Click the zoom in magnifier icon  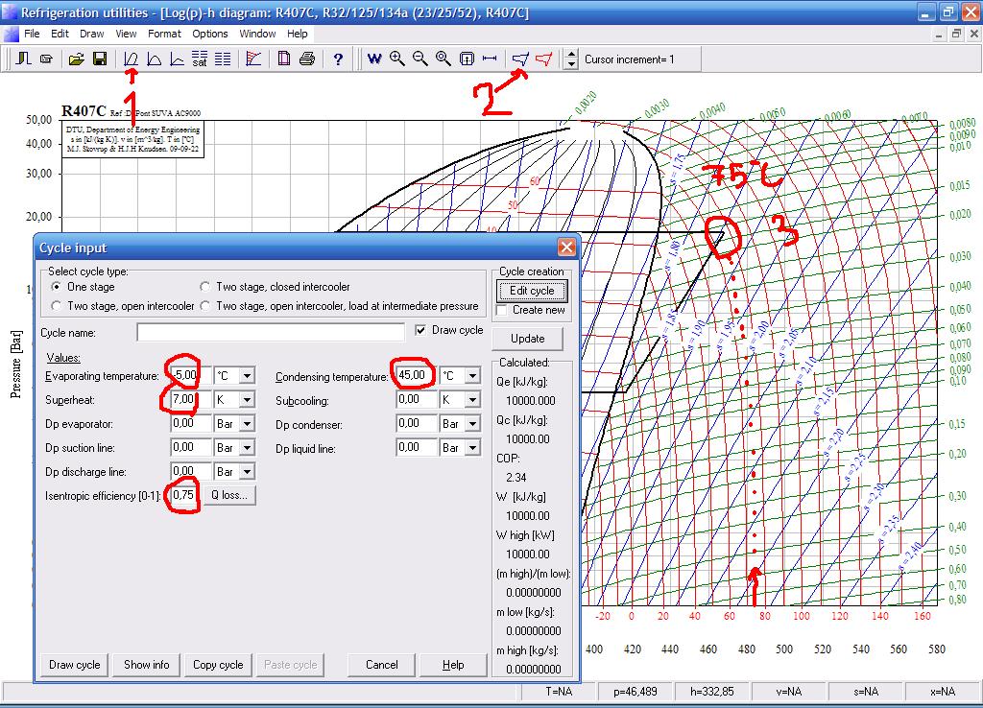coord(397,59)
